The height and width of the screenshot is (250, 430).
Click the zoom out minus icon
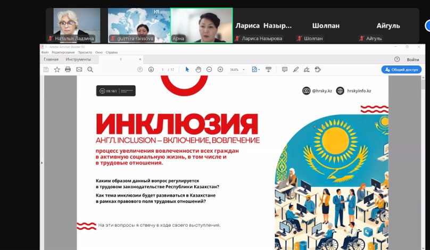pos(209,69)
